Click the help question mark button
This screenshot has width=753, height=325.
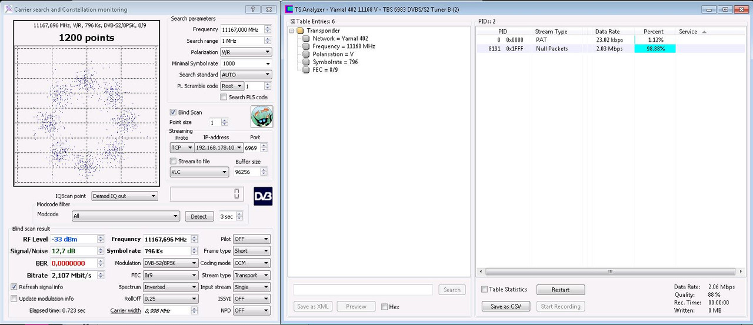click(x=252, y=9)
